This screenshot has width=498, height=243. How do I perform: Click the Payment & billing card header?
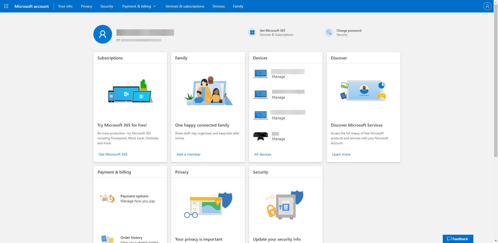[130, 172]
